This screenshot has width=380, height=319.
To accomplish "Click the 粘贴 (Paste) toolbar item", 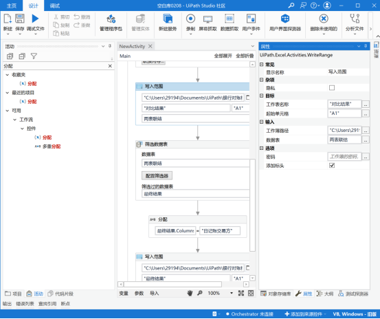I will [62, 33].
